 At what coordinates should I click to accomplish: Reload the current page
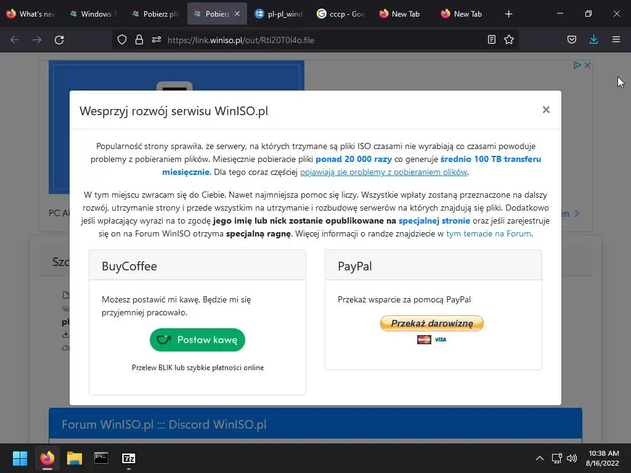[x=59, y=40]
